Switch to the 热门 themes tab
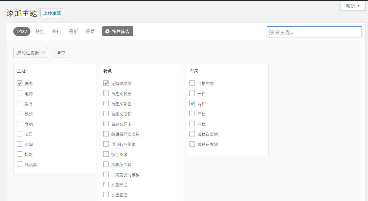This screenshot has height=201, width=368. click(56, 31)
